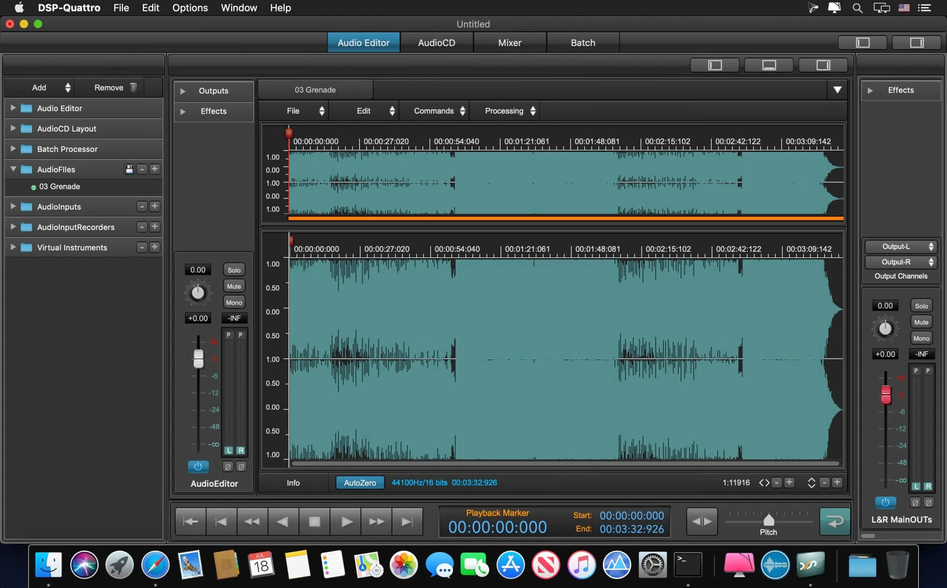Mute the L&R MainOUTs channel
The height and width of the screenshot is (588, 947).
pyautogui.click(x=921, y=322)
